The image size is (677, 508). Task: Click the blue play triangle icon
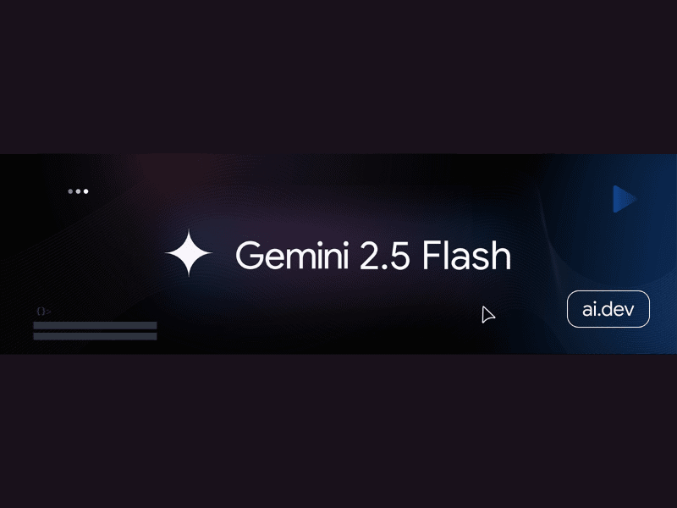(x=625, y=199)
